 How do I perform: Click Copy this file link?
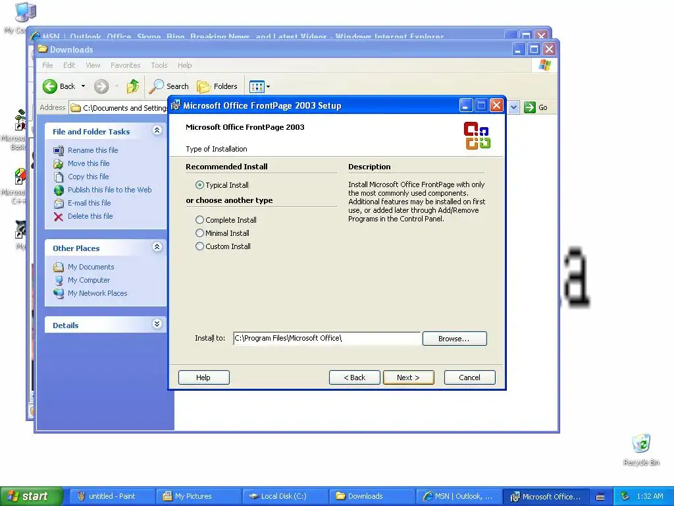click(x=88, y=177)
